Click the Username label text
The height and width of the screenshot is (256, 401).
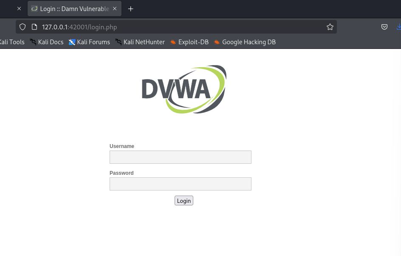pyautogui.click(x=122, y=146)
